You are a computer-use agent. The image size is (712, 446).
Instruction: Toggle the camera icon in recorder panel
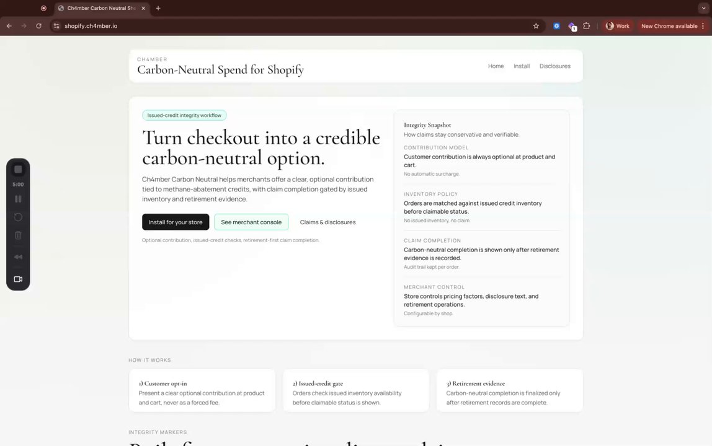tap(18, 279)
